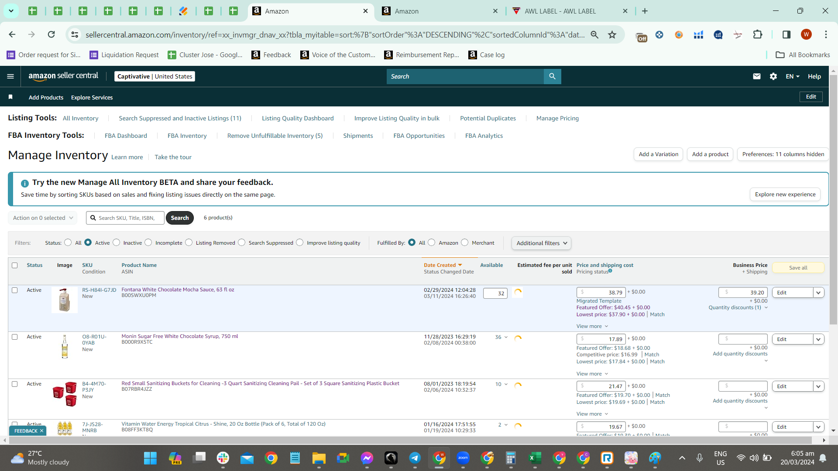The width and height of the screenshot is (838, 471).
Task: Filter Fulfilled By Amazon radio button
Action: (432, 242)
